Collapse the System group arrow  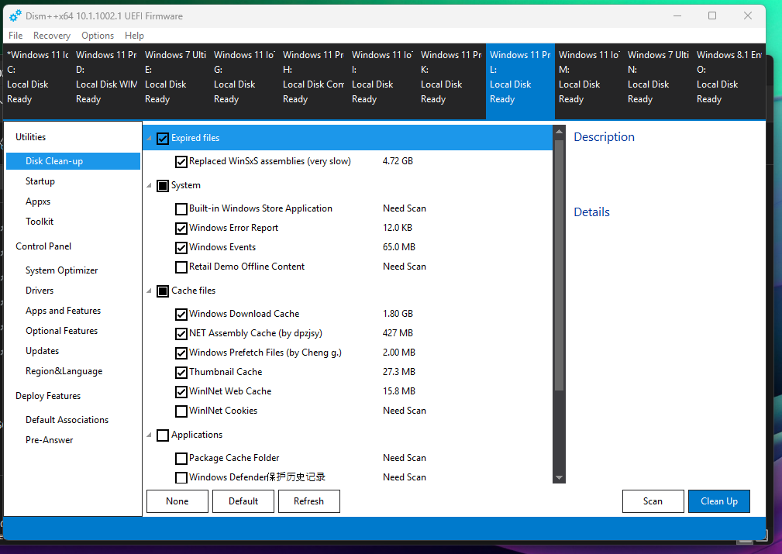[x=149, y=185]
